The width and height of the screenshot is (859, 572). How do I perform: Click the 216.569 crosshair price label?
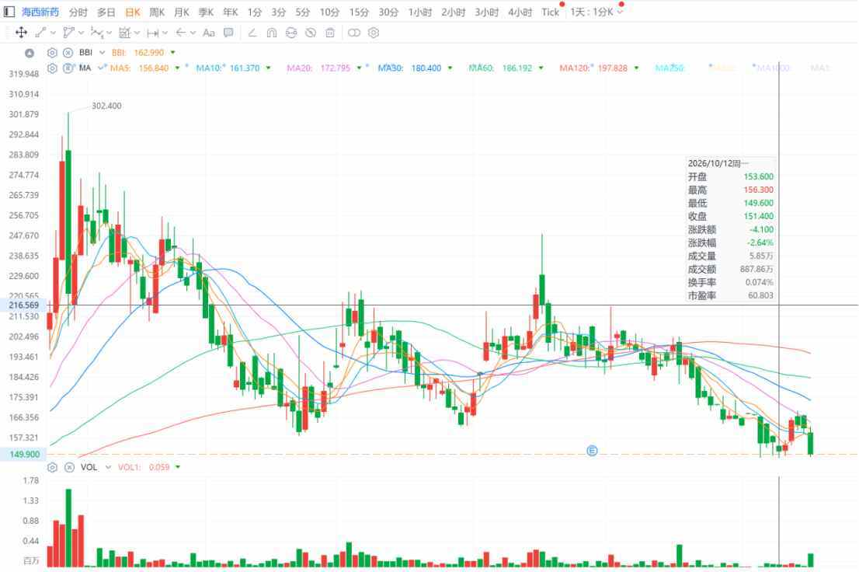tap(23, 305)
